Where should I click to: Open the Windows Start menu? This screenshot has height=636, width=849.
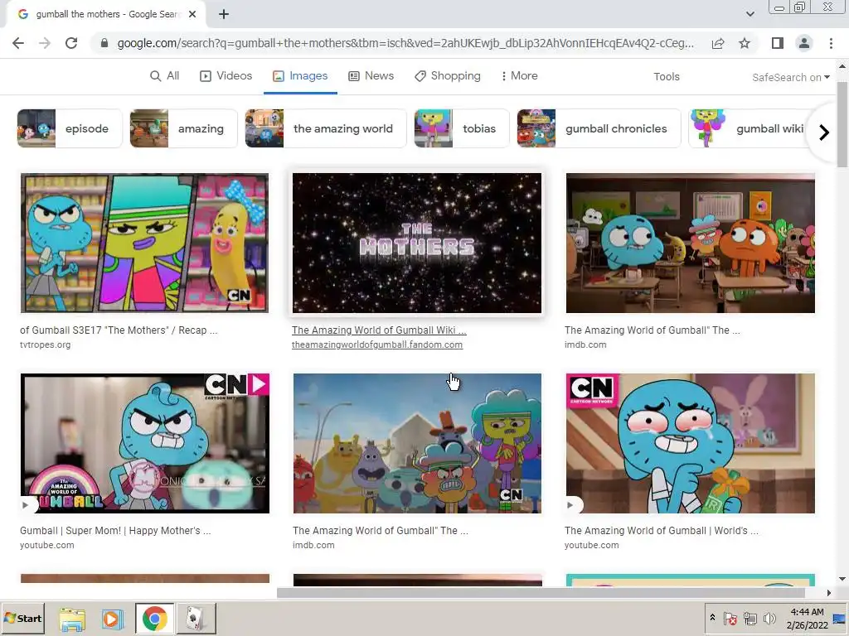(x=22, y=618)
